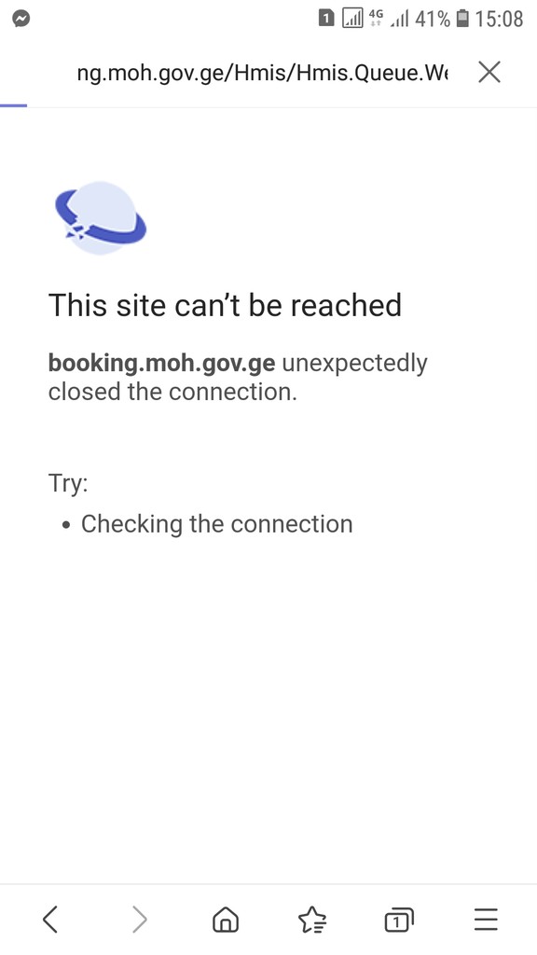Image resolution: width=537 pixels, height=955 pixels.
Task: Stop loading with the X icon
Action: [489, 72]
